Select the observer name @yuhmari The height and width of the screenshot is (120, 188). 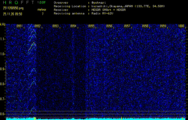99,3
